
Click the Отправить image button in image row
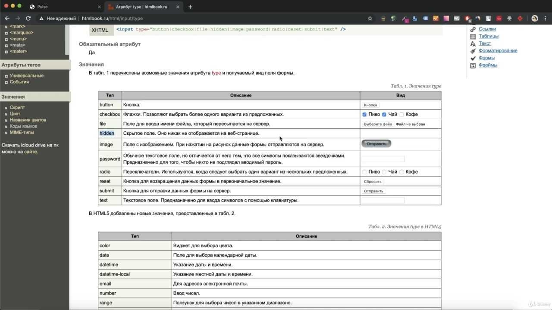coord(376,144)
